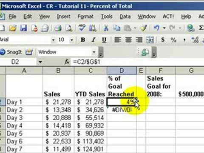Click the Paste clipboard icon
The image size is (204, 153).
click(127, 28)
